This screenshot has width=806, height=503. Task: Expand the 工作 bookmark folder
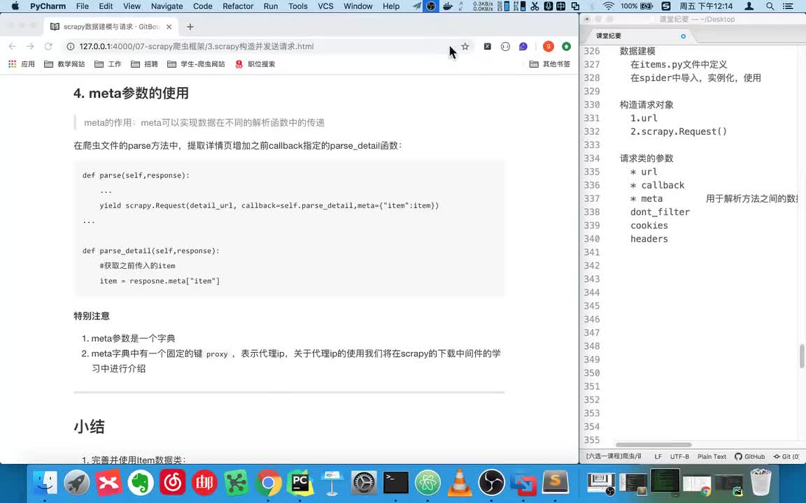tap(108, 64)
